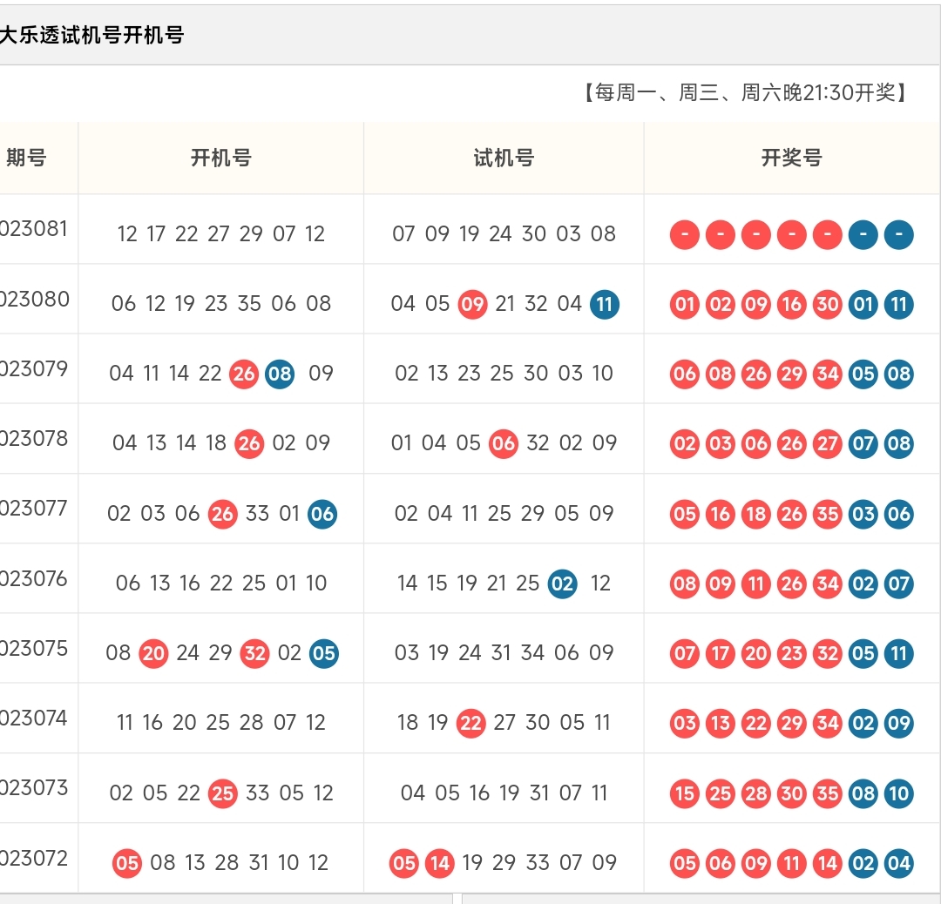Click the first red placeholder ball in 023081

tap(685, 234)
